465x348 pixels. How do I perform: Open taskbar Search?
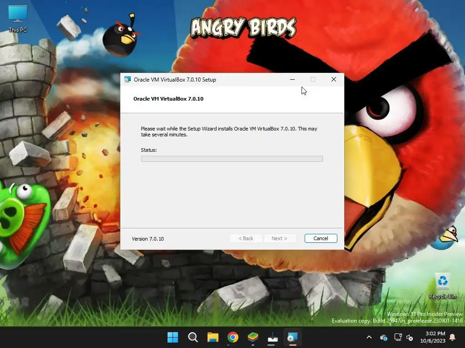coord(193,337)
